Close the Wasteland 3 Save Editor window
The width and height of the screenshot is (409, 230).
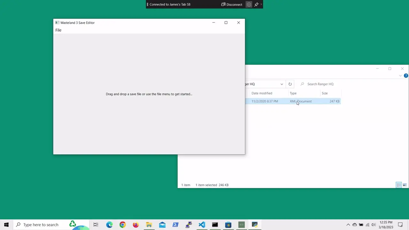tap(238, 23)
